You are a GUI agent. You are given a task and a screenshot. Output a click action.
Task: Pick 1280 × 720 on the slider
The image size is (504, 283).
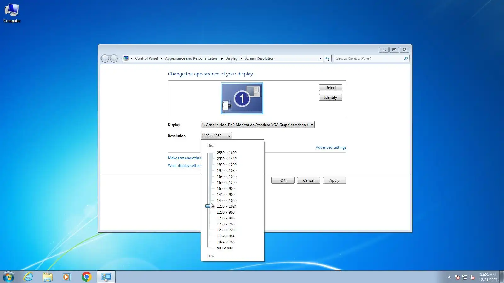click(226, 230)
